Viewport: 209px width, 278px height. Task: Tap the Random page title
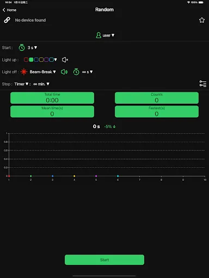104,10
